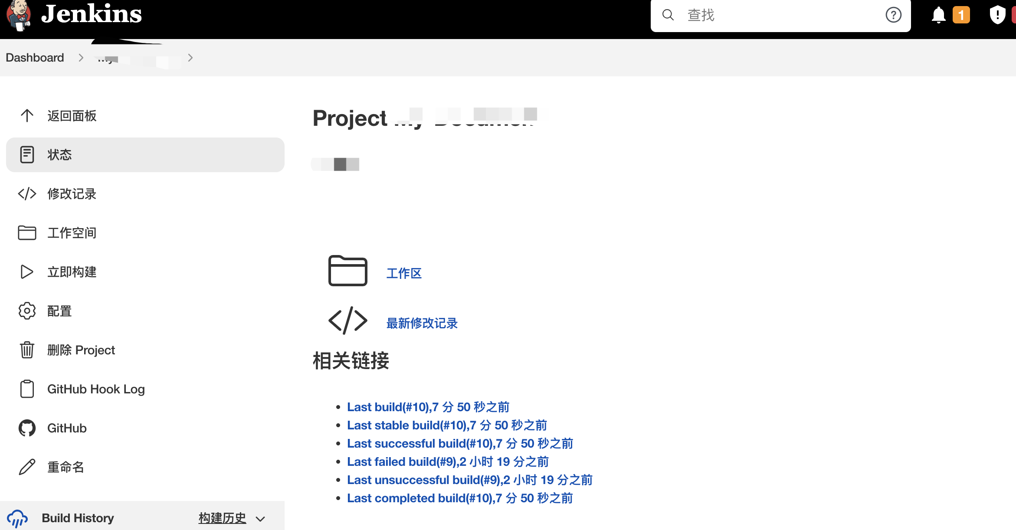Viewport: 1016px width, 530px height.
Task: Open the Jenkins home title link
Action: coord(92,14)
